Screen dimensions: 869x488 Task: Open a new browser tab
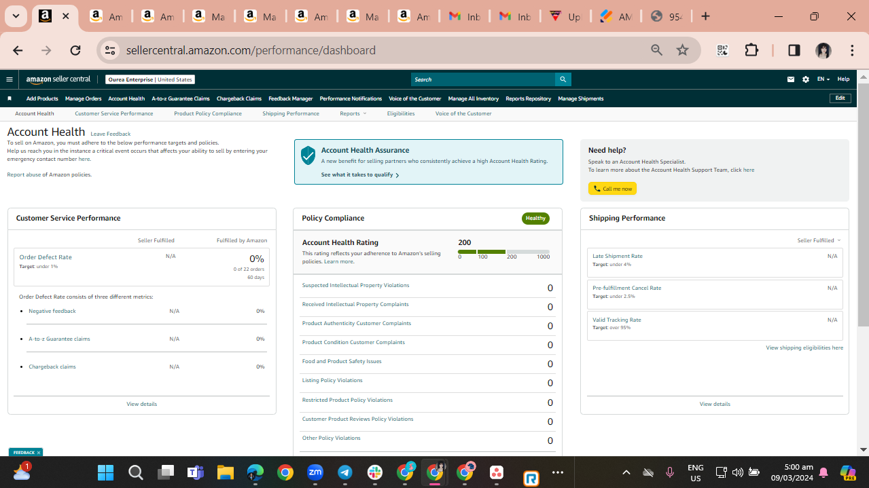point(705,16)
